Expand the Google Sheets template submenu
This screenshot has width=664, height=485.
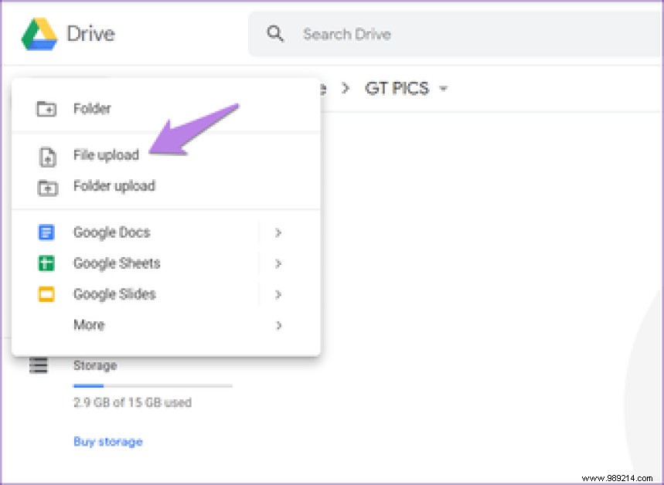coord(278,263)
